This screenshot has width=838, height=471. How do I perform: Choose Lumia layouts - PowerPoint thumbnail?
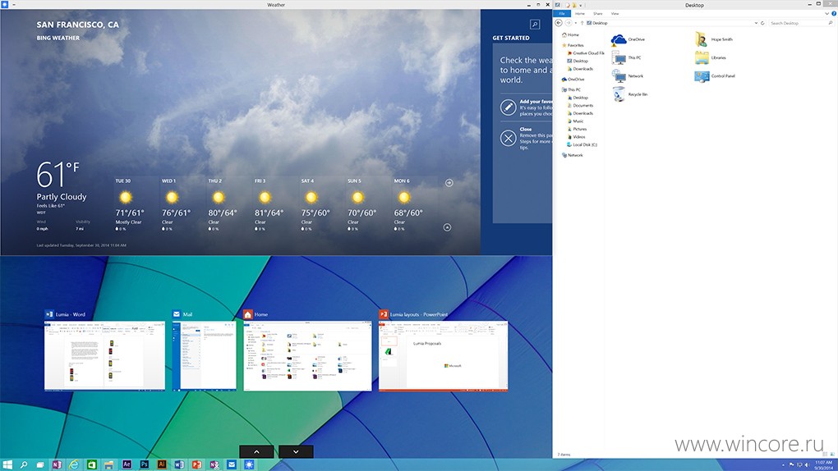(443, 355)
